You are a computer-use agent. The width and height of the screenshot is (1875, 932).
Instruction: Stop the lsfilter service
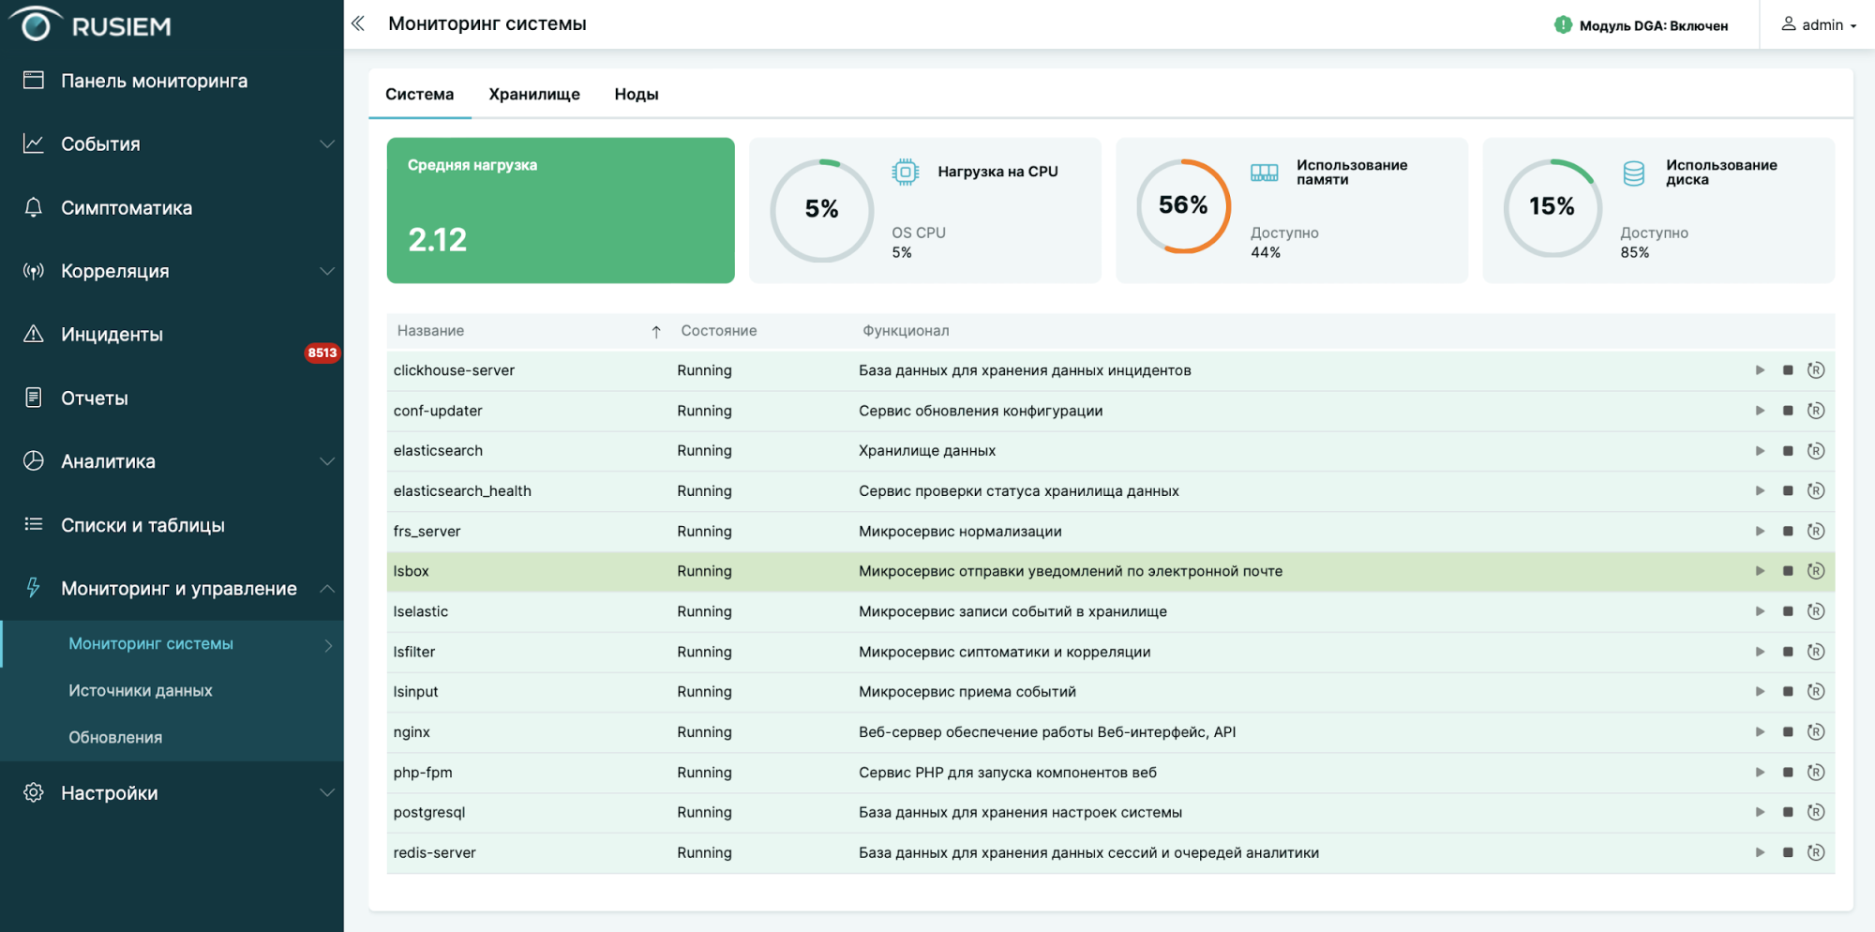(1788, 652)
